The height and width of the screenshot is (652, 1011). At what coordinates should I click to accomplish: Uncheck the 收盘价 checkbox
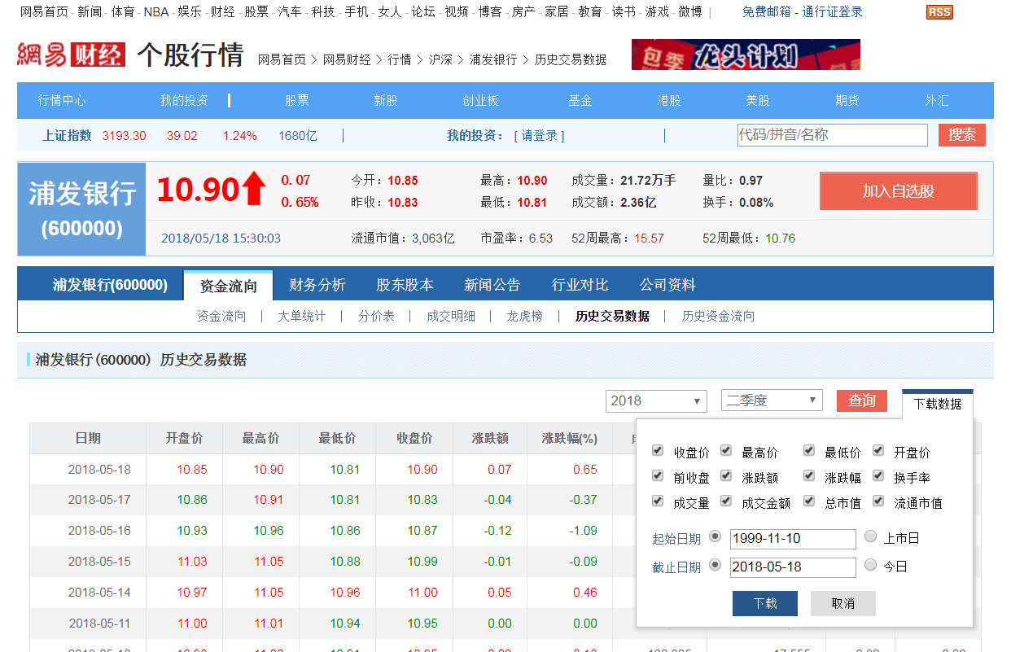[x=658, y=451]
